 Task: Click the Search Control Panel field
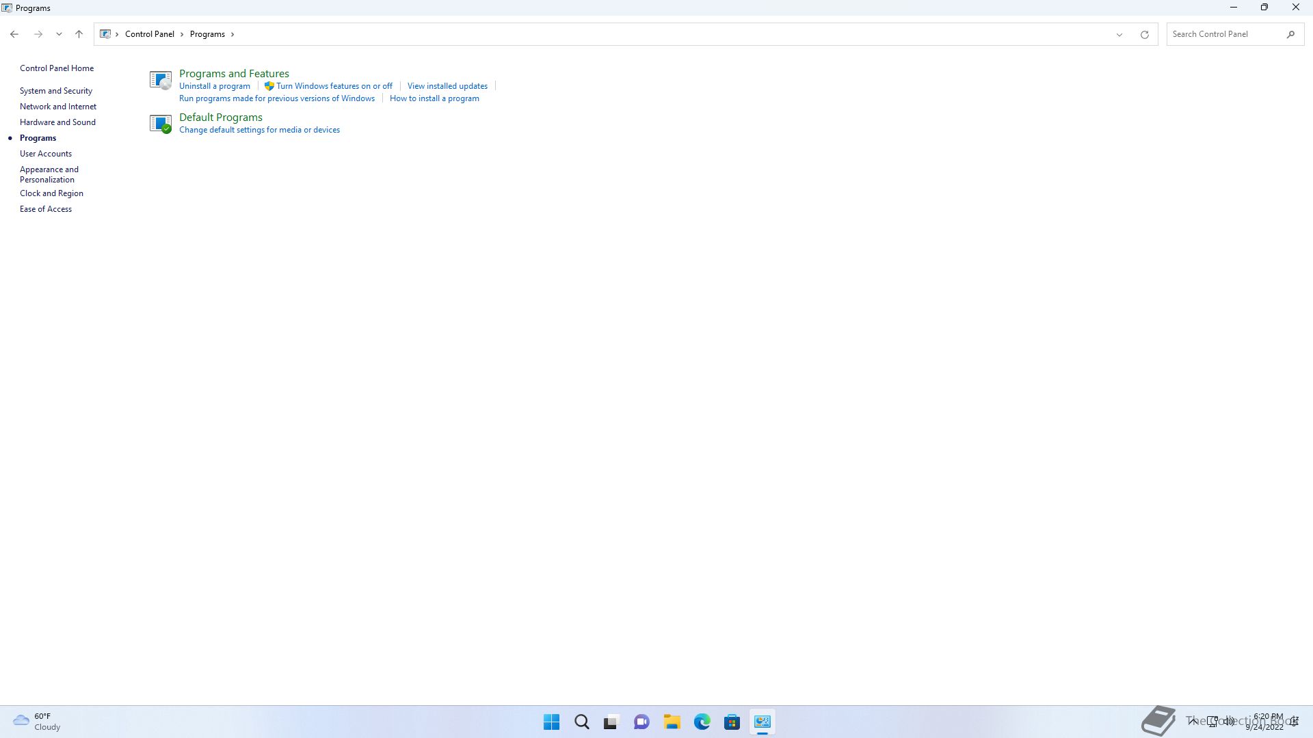pos(1224,34)
